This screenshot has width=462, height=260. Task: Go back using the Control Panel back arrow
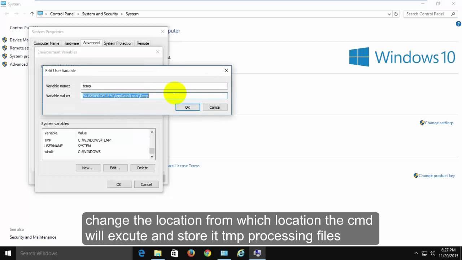point(6,14)
